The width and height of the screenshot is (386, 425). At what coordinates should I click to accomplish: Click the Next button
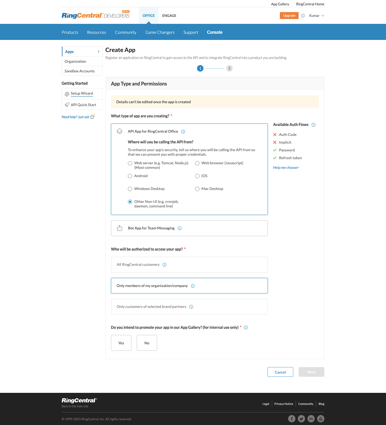[311, 372]
